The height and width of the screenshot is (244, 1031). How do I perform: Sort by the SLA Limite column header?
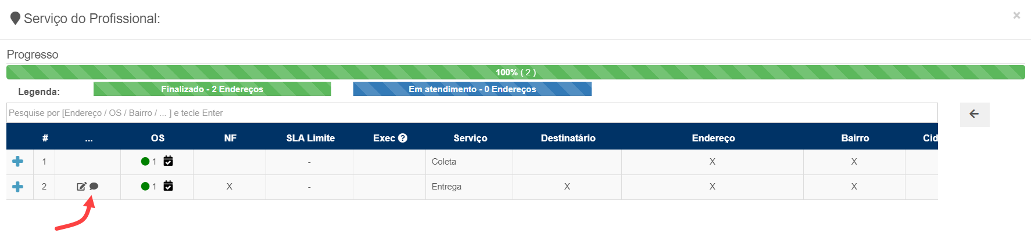(x=310, y=138)
